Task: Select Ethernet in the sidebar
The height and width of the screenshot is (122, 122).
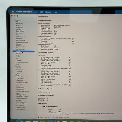Action: point(19,38)
